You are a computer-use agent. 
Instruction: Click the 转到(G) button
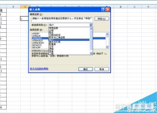click(102, 19)
